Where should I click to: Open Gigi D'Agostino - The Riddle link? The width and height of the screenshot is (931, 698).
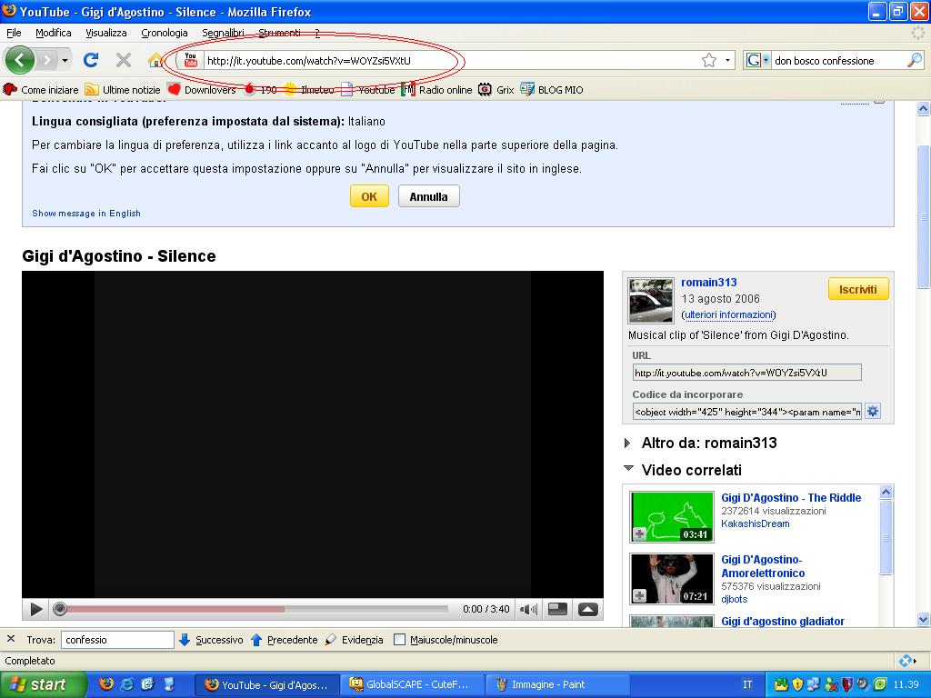point(791,498)
